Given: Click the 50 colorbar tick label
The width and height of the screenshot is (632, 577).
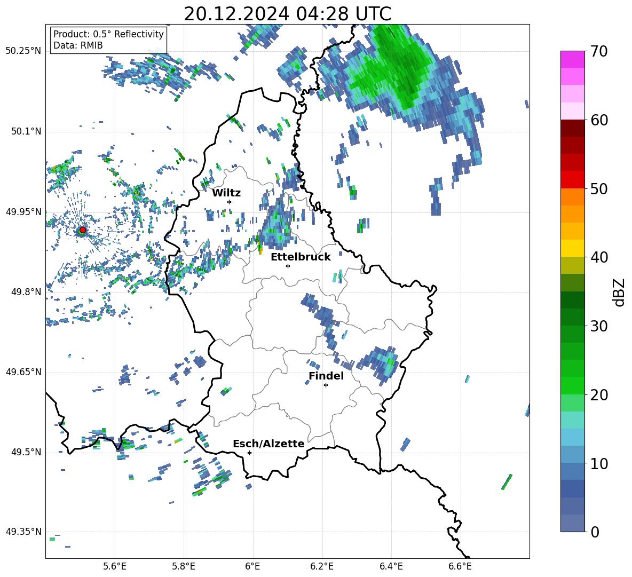Looking at the screenshot, I should [598, 189].
